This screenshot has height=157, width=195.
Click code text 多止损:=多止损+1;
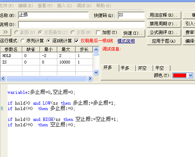94,103
